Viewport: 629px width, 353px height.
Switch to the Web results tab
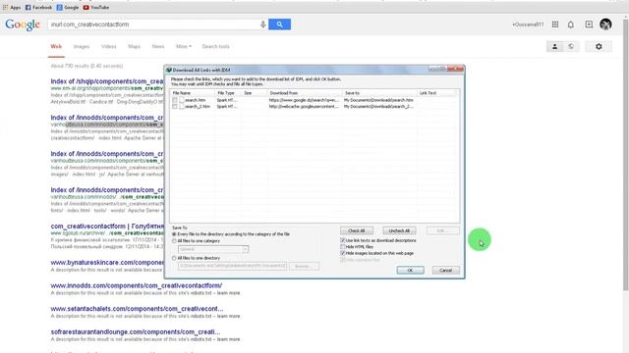click(56, 46)
